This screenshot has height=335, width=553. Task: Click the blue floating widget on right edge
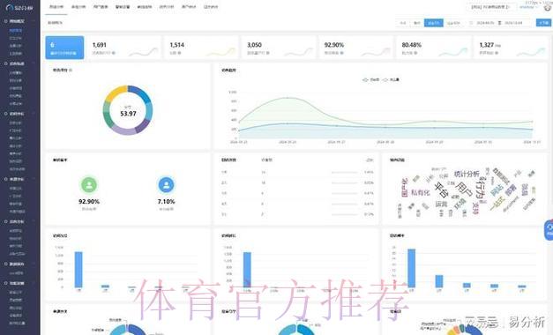549,230
